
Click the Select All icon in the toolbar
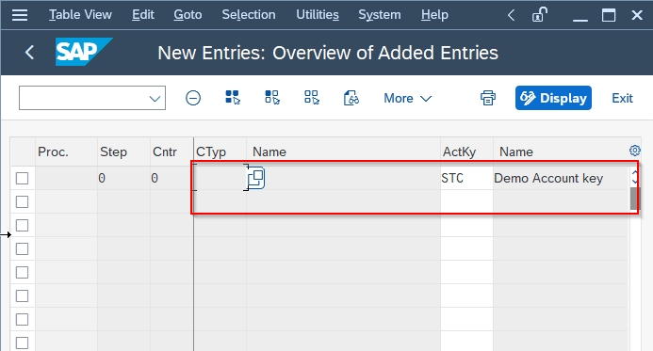(x=233, y=98)
